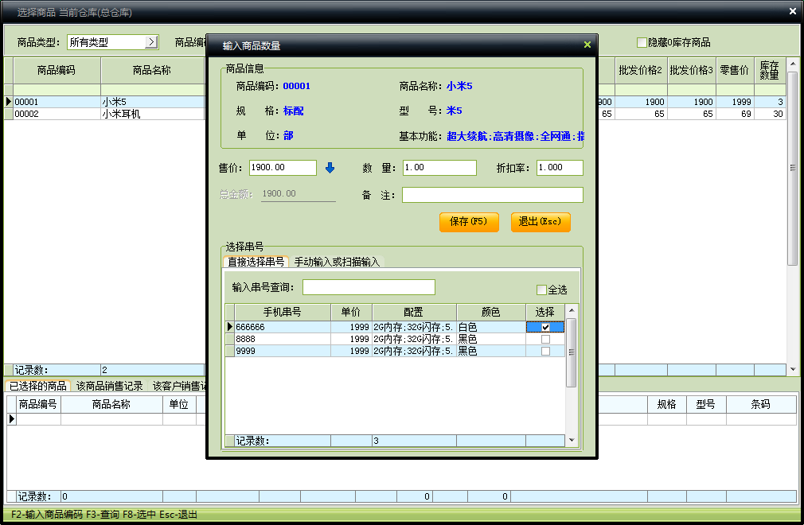The width and height of the screenshot is (804, 525).
Task: Click the 手机串号 column header
Action: (x=282, y=312)
